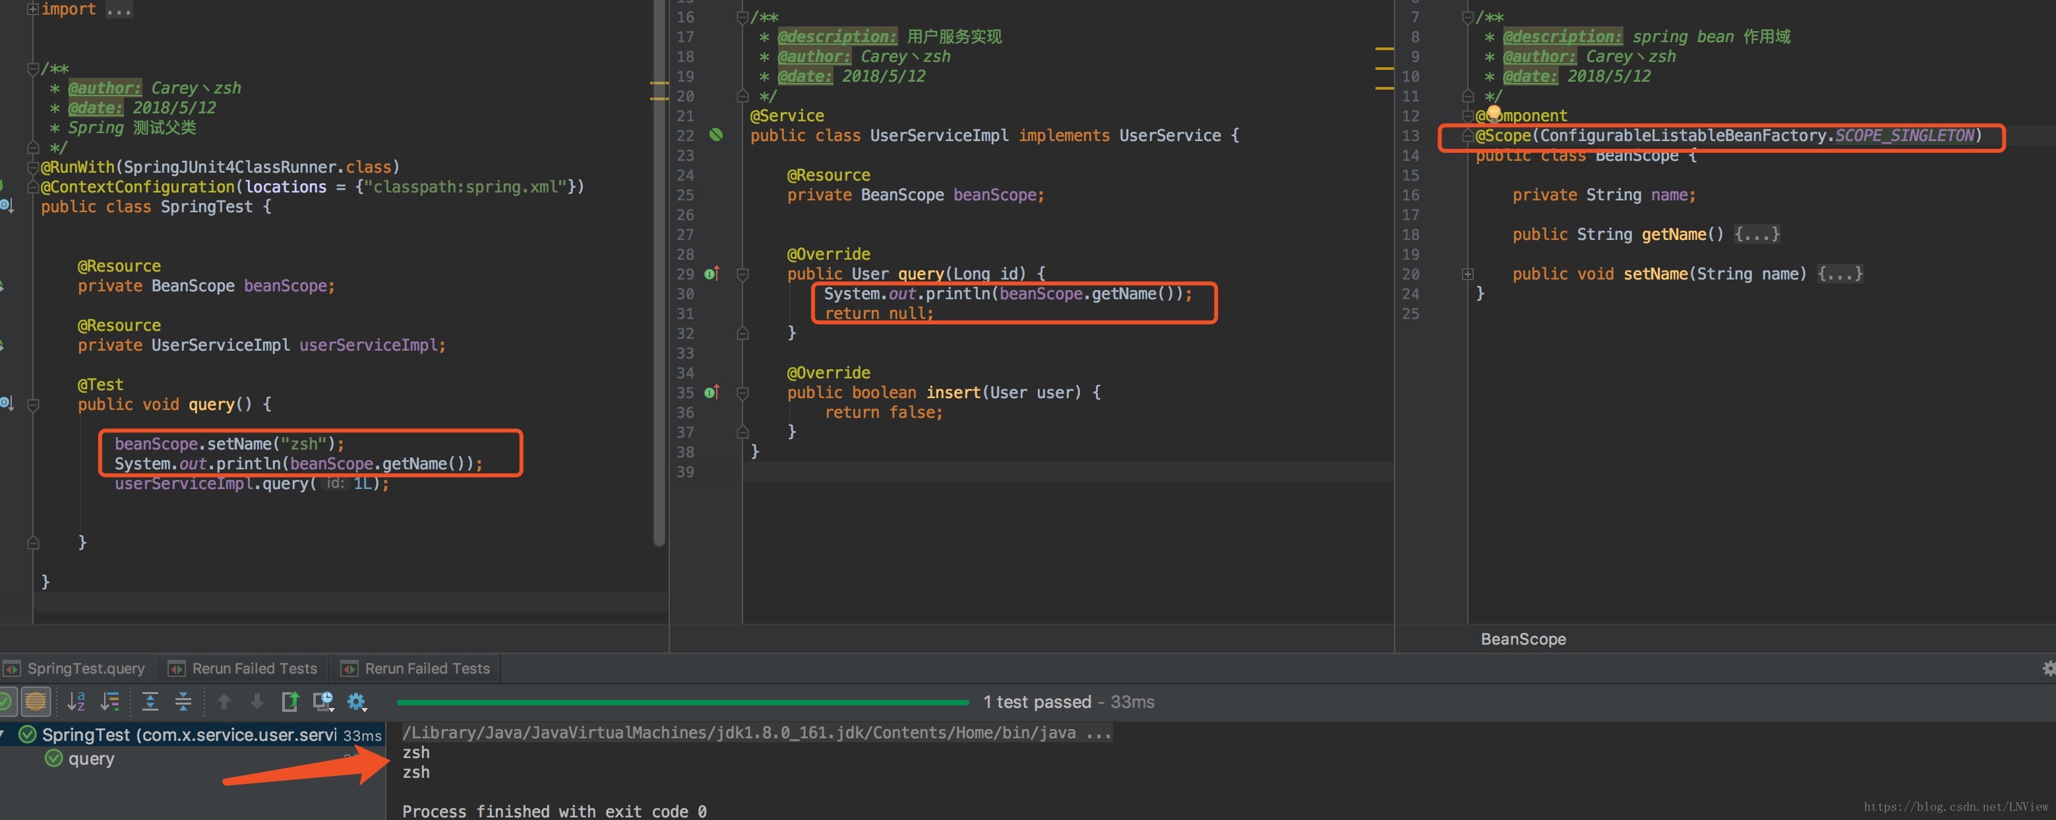Open the import tests from history icon
The height and width of the screenshot is (820, 2056).
tap(323, 702)
